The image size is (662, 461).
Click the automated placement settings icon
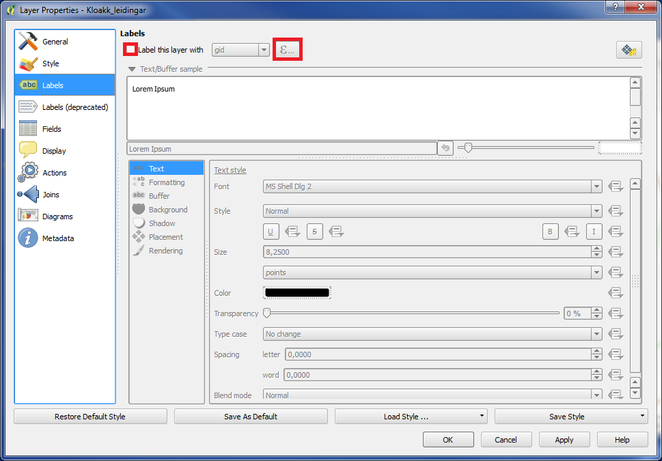coord(629,51)
